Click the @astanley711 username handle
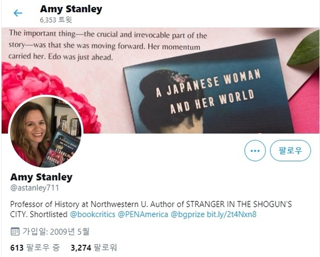320x257 pixels. pyautogui.click(x=35, y=188)
